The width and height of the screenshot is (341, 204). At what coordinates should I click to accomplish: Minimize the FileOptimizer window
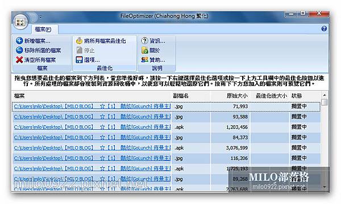pyautogui.click(x=291, y=14)
